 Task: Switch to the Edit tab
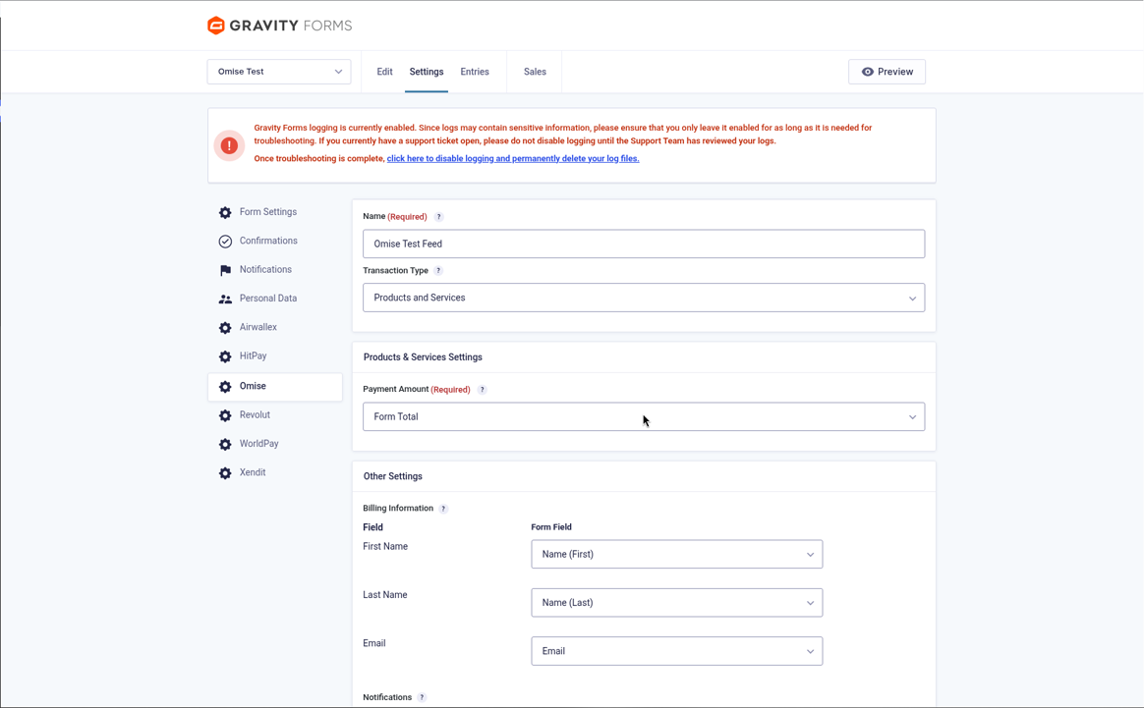coord(384,72)
